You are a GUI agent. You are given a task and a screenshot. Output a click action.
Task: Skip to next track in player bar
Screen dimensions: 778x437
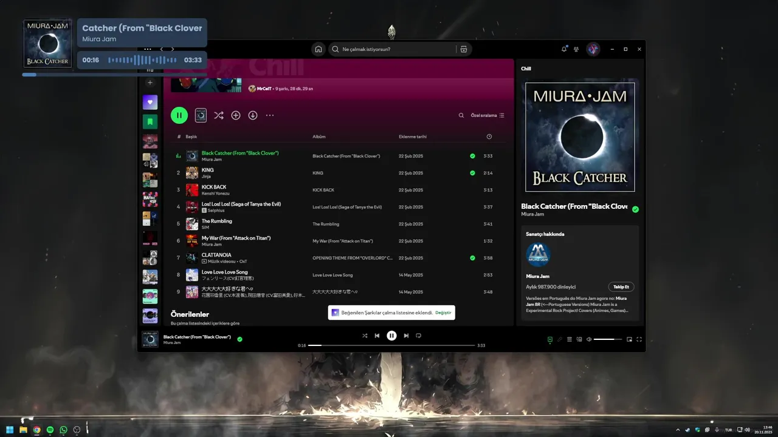(406, 336)
